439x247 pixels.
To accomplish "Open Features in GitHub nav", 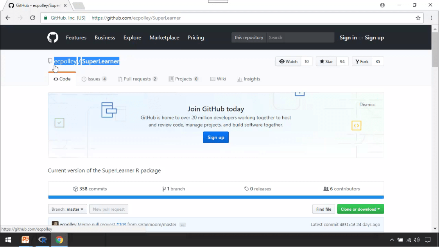I will click(76, 37).
